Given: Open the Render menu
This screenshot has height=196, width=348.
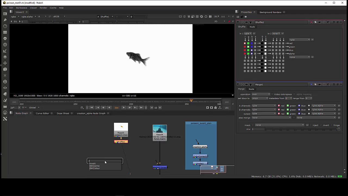Looking at the screenshot, I should [43, 8].
